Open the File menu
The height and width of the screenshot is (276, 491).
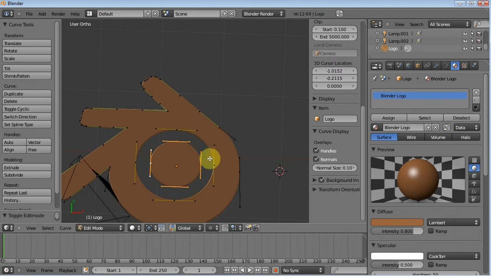29,14
